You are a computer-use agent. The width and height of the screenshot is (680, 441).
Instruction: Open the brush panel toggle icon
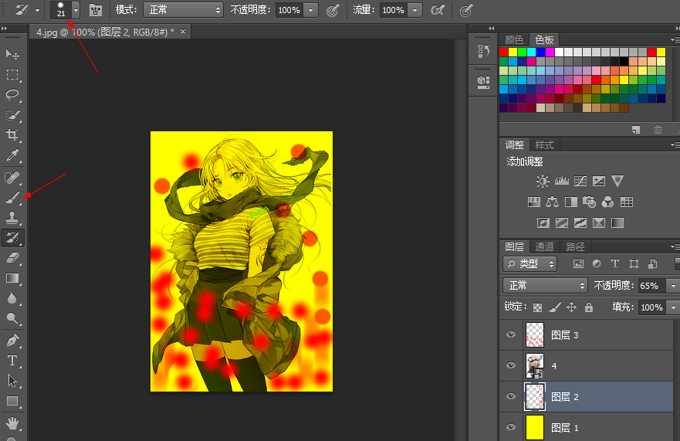pyautogui.click(x=96, y=10)
